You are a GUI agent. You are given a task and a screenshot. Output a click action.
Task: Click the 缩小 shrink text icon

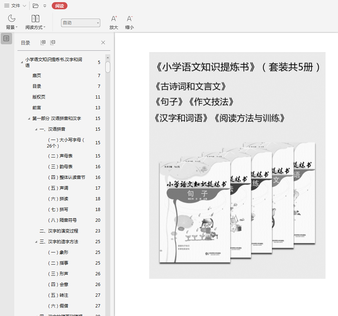(129, 19)
